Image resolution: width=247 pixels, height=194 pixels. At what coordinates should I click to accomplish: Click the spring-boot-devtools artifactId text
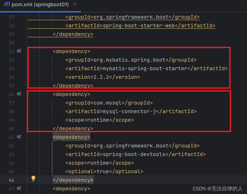[x=134, y=154]
